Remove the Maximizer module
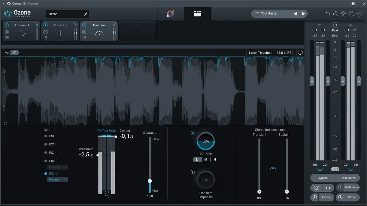The image size is (367, 206). (x=114, y=25)
